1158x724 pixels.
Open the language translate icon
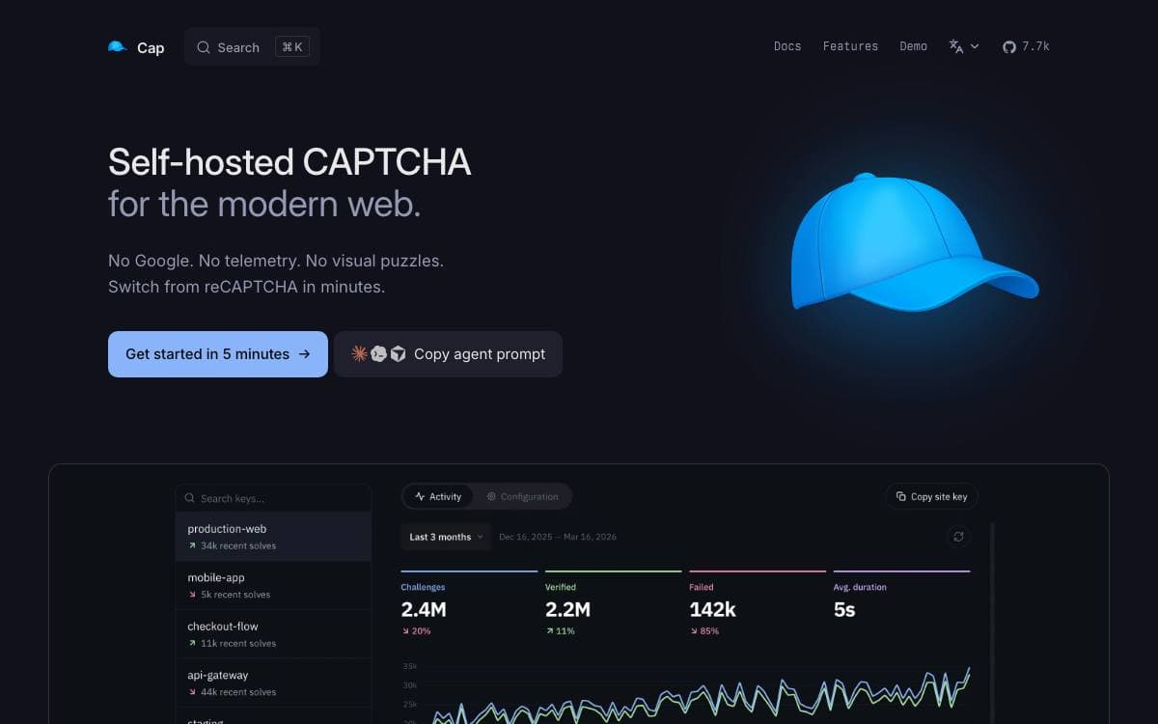tap(956, 46)
